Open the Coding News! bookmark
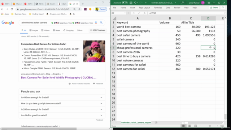 click(x=36, y=14)
